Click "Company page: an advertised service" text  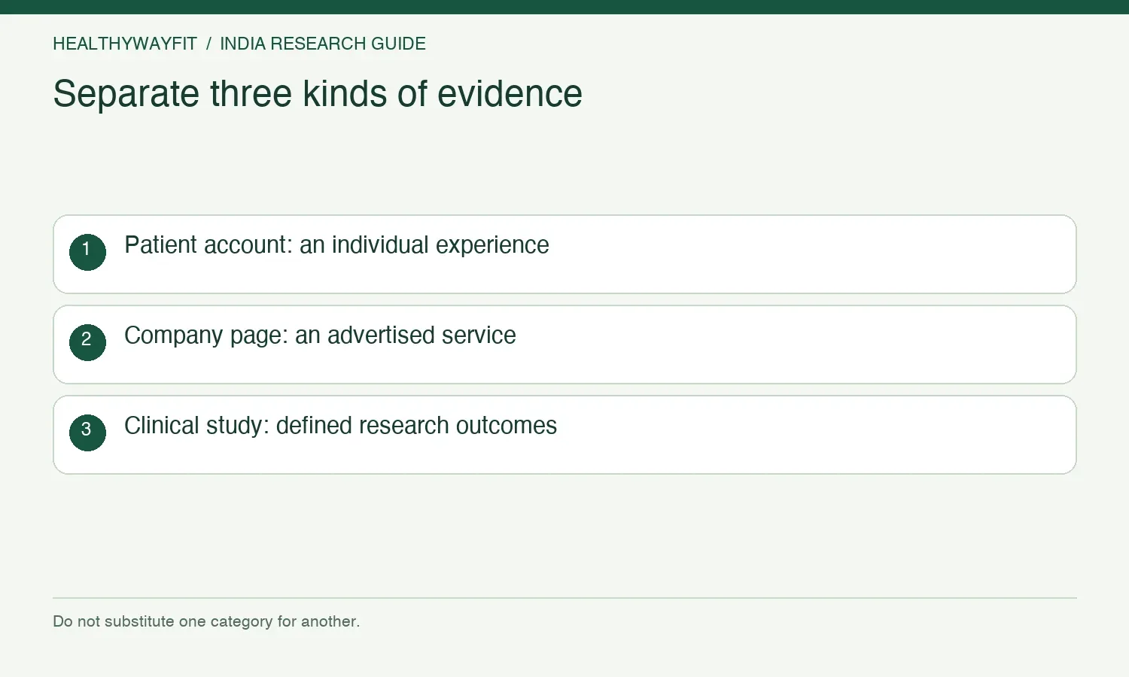pos(320,335)
